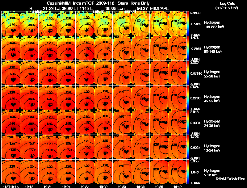This screenshot has width=247, height=188.
Task: Click the 0.07810 color scale midpoint value
Action: tap(196, 73)
